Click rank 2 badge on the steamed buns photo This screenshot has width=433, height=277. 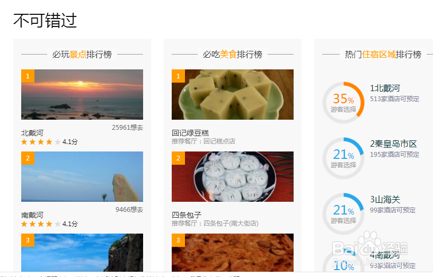[x=178, y=158]
